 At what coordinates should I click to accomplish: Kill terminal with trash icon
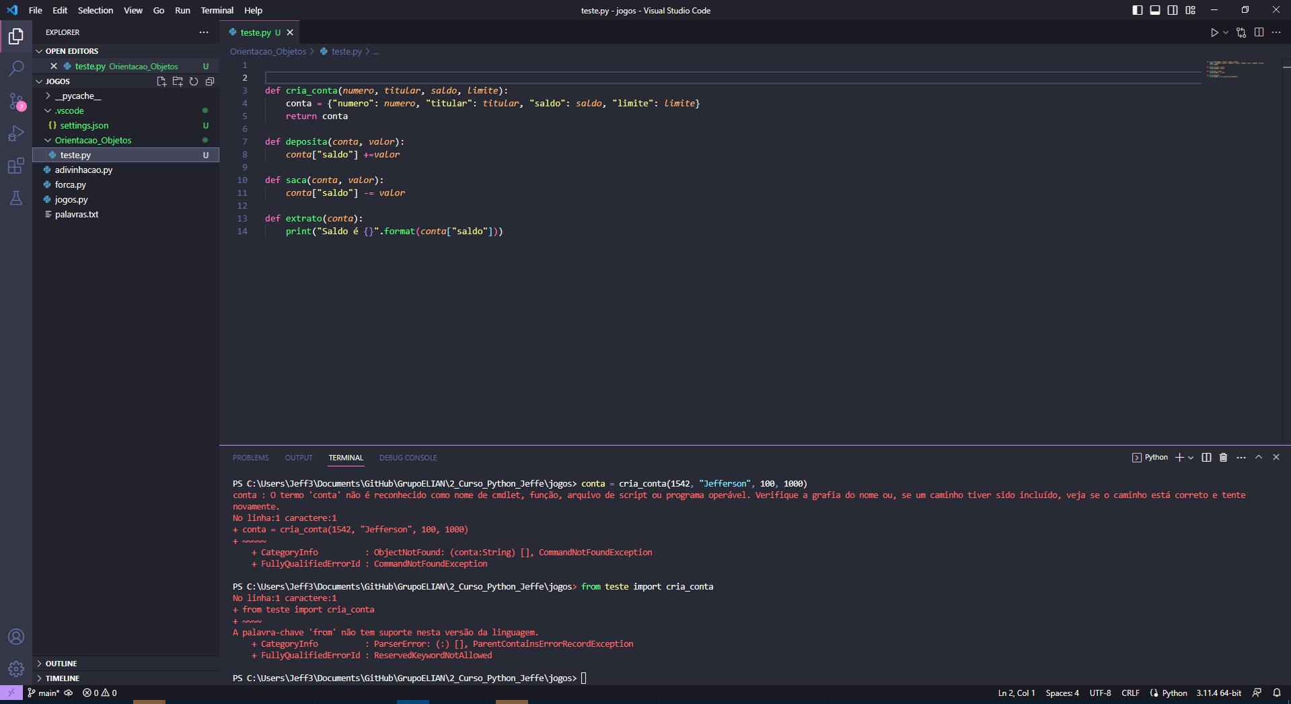coord(1224,458)
